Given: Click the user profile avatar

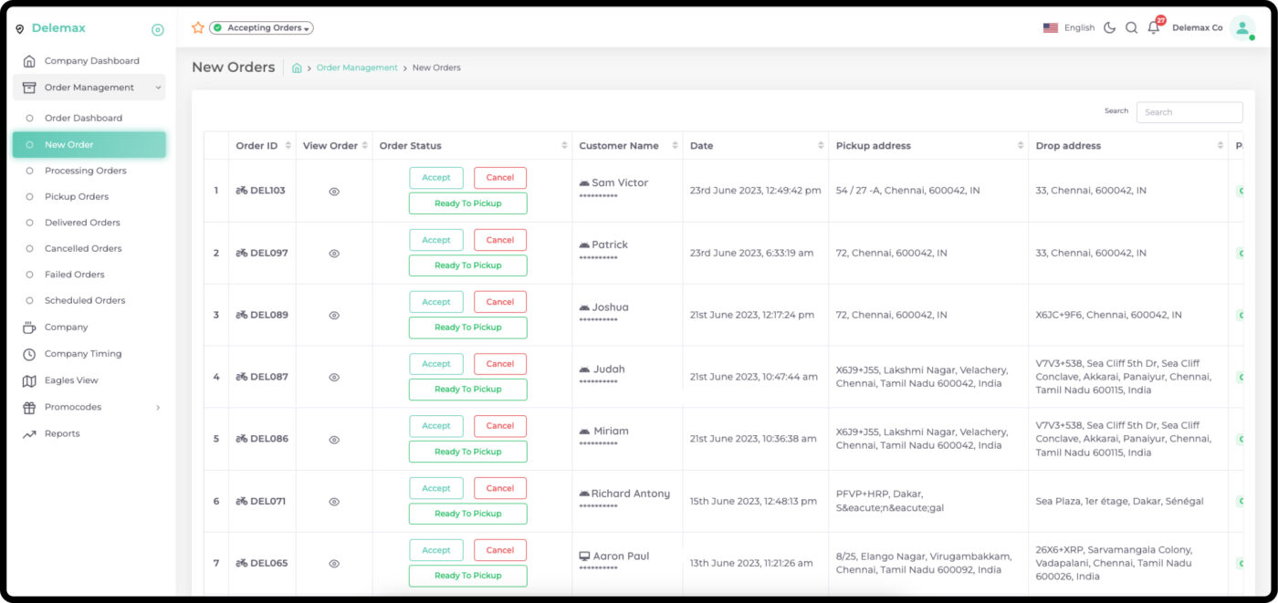Looking at the screenshot, I should click(x=1241, y=28).
